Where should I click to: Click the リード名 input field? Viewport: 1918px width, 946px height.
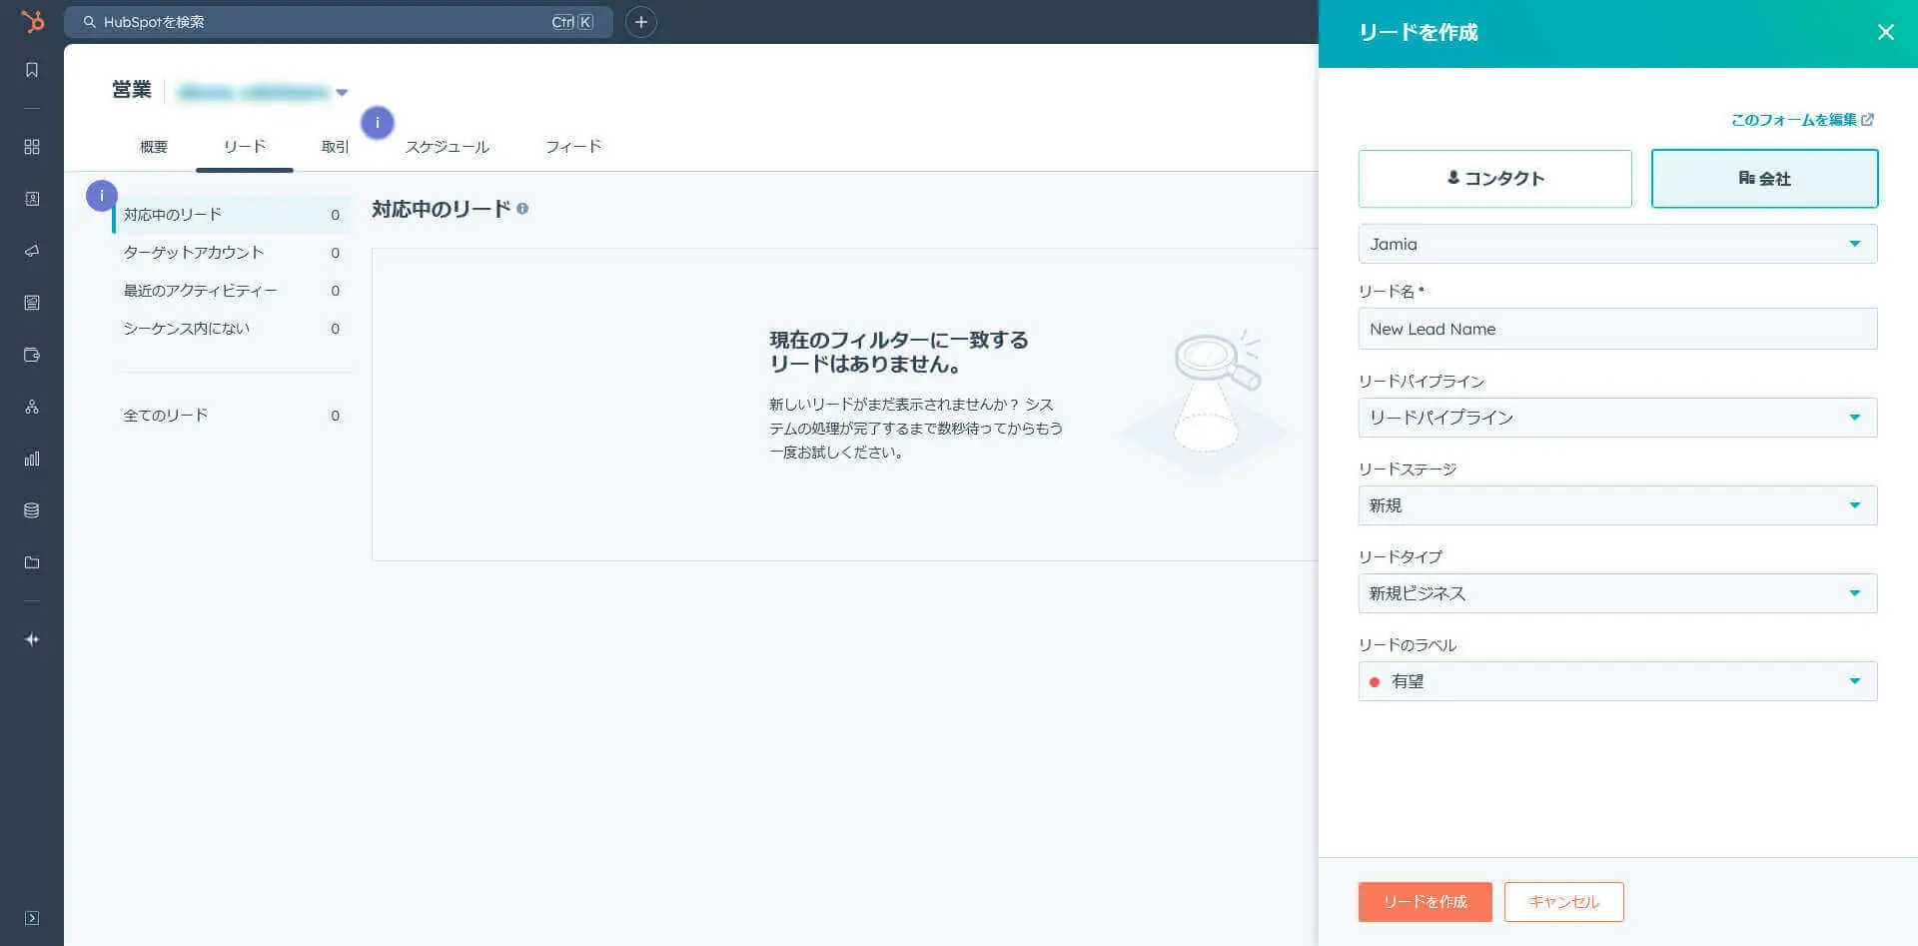(1617, 329)
